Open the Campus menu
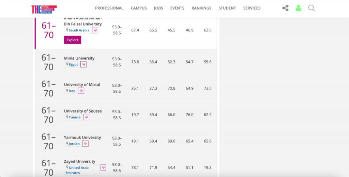The width and height of the screenshot is (349, 177). click(139, 8)
